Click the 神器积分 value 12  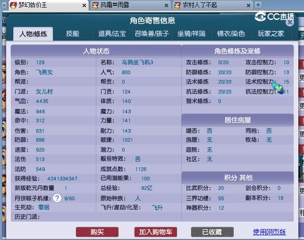click(x=221, y=208)
